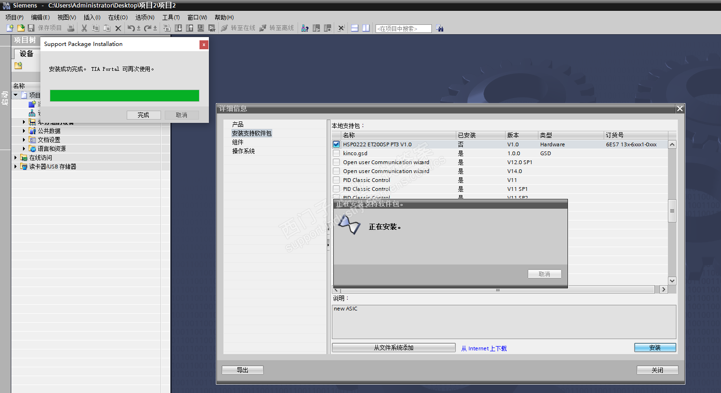This screenshot has height=393, width=721.
Task: Click the Start CPU icon
Action: coord(316,28)
